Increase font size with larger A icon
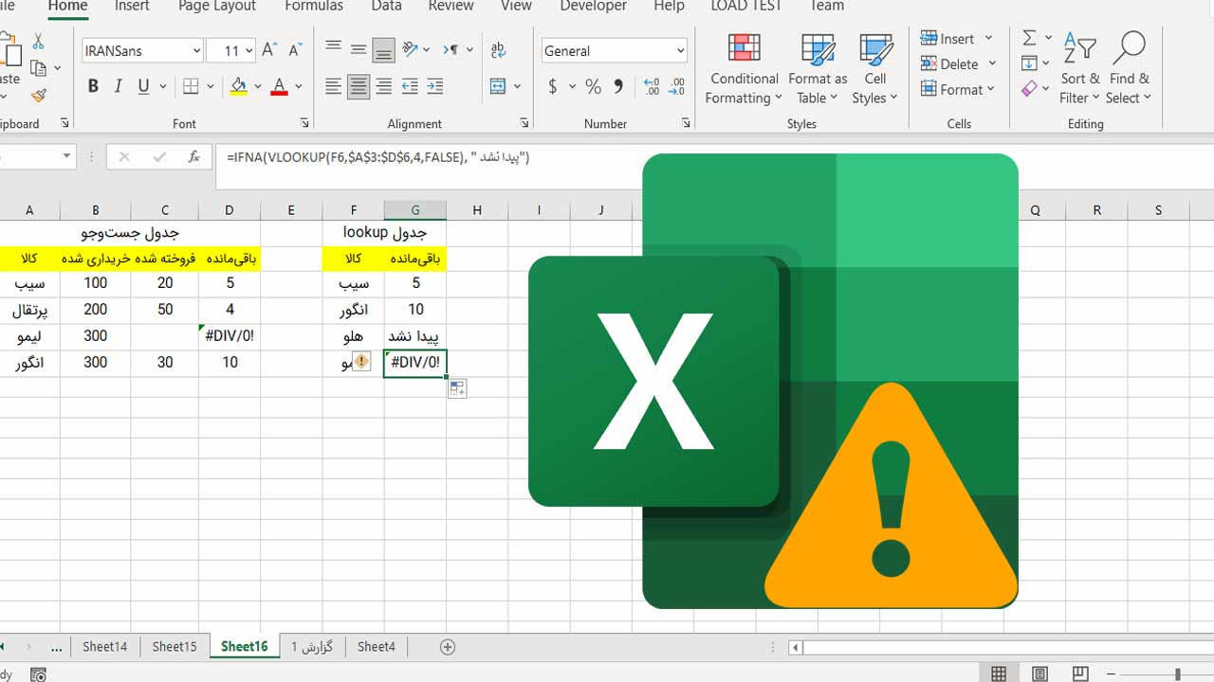Viewport: 1214px width, 682px height. coord(269,50)
